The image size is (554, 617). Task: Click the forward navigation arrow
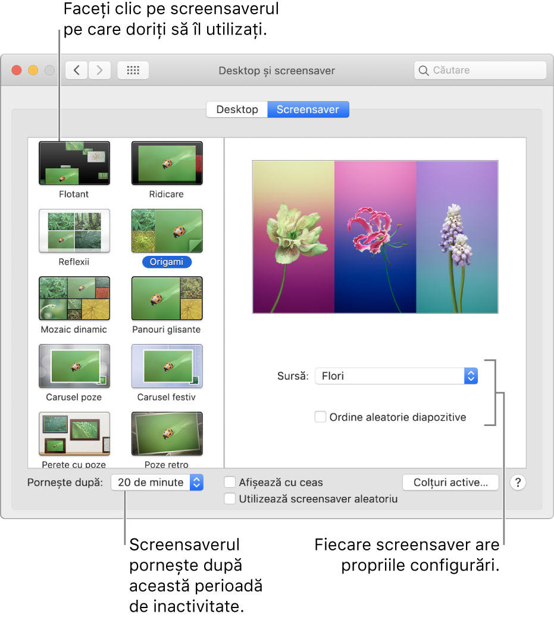pyautogui.click(x=99, y=70)
